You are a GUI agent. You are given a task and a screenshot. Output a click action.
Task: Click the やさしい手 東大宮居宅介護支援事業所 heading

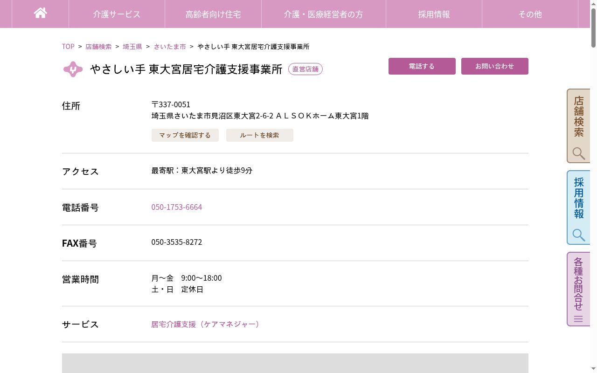pyautogui.click(x=186, y=69)
